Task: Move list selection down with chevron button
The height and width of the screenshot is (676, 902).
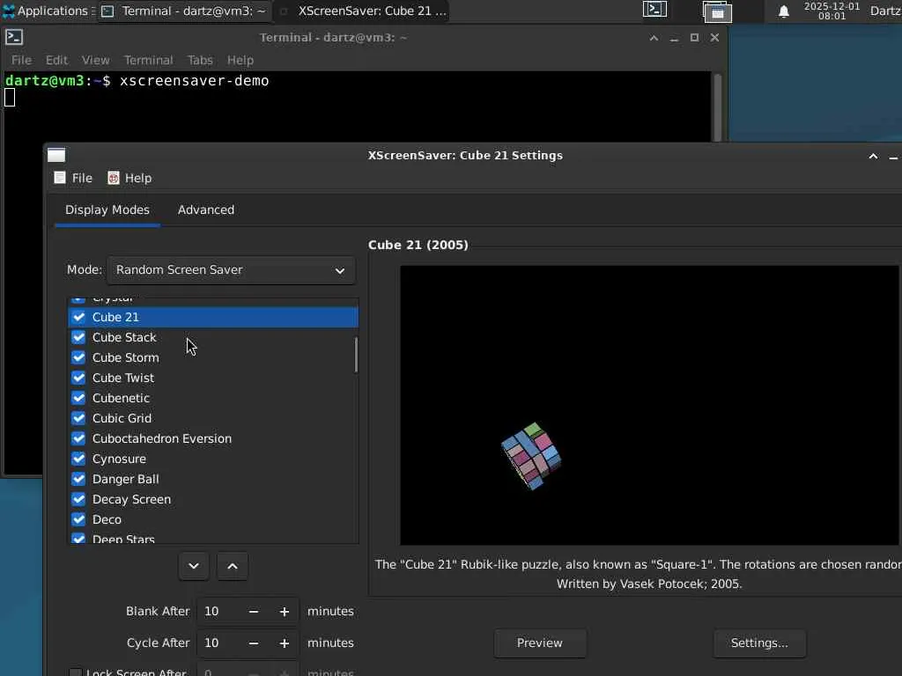Action: tap(194, 566)
